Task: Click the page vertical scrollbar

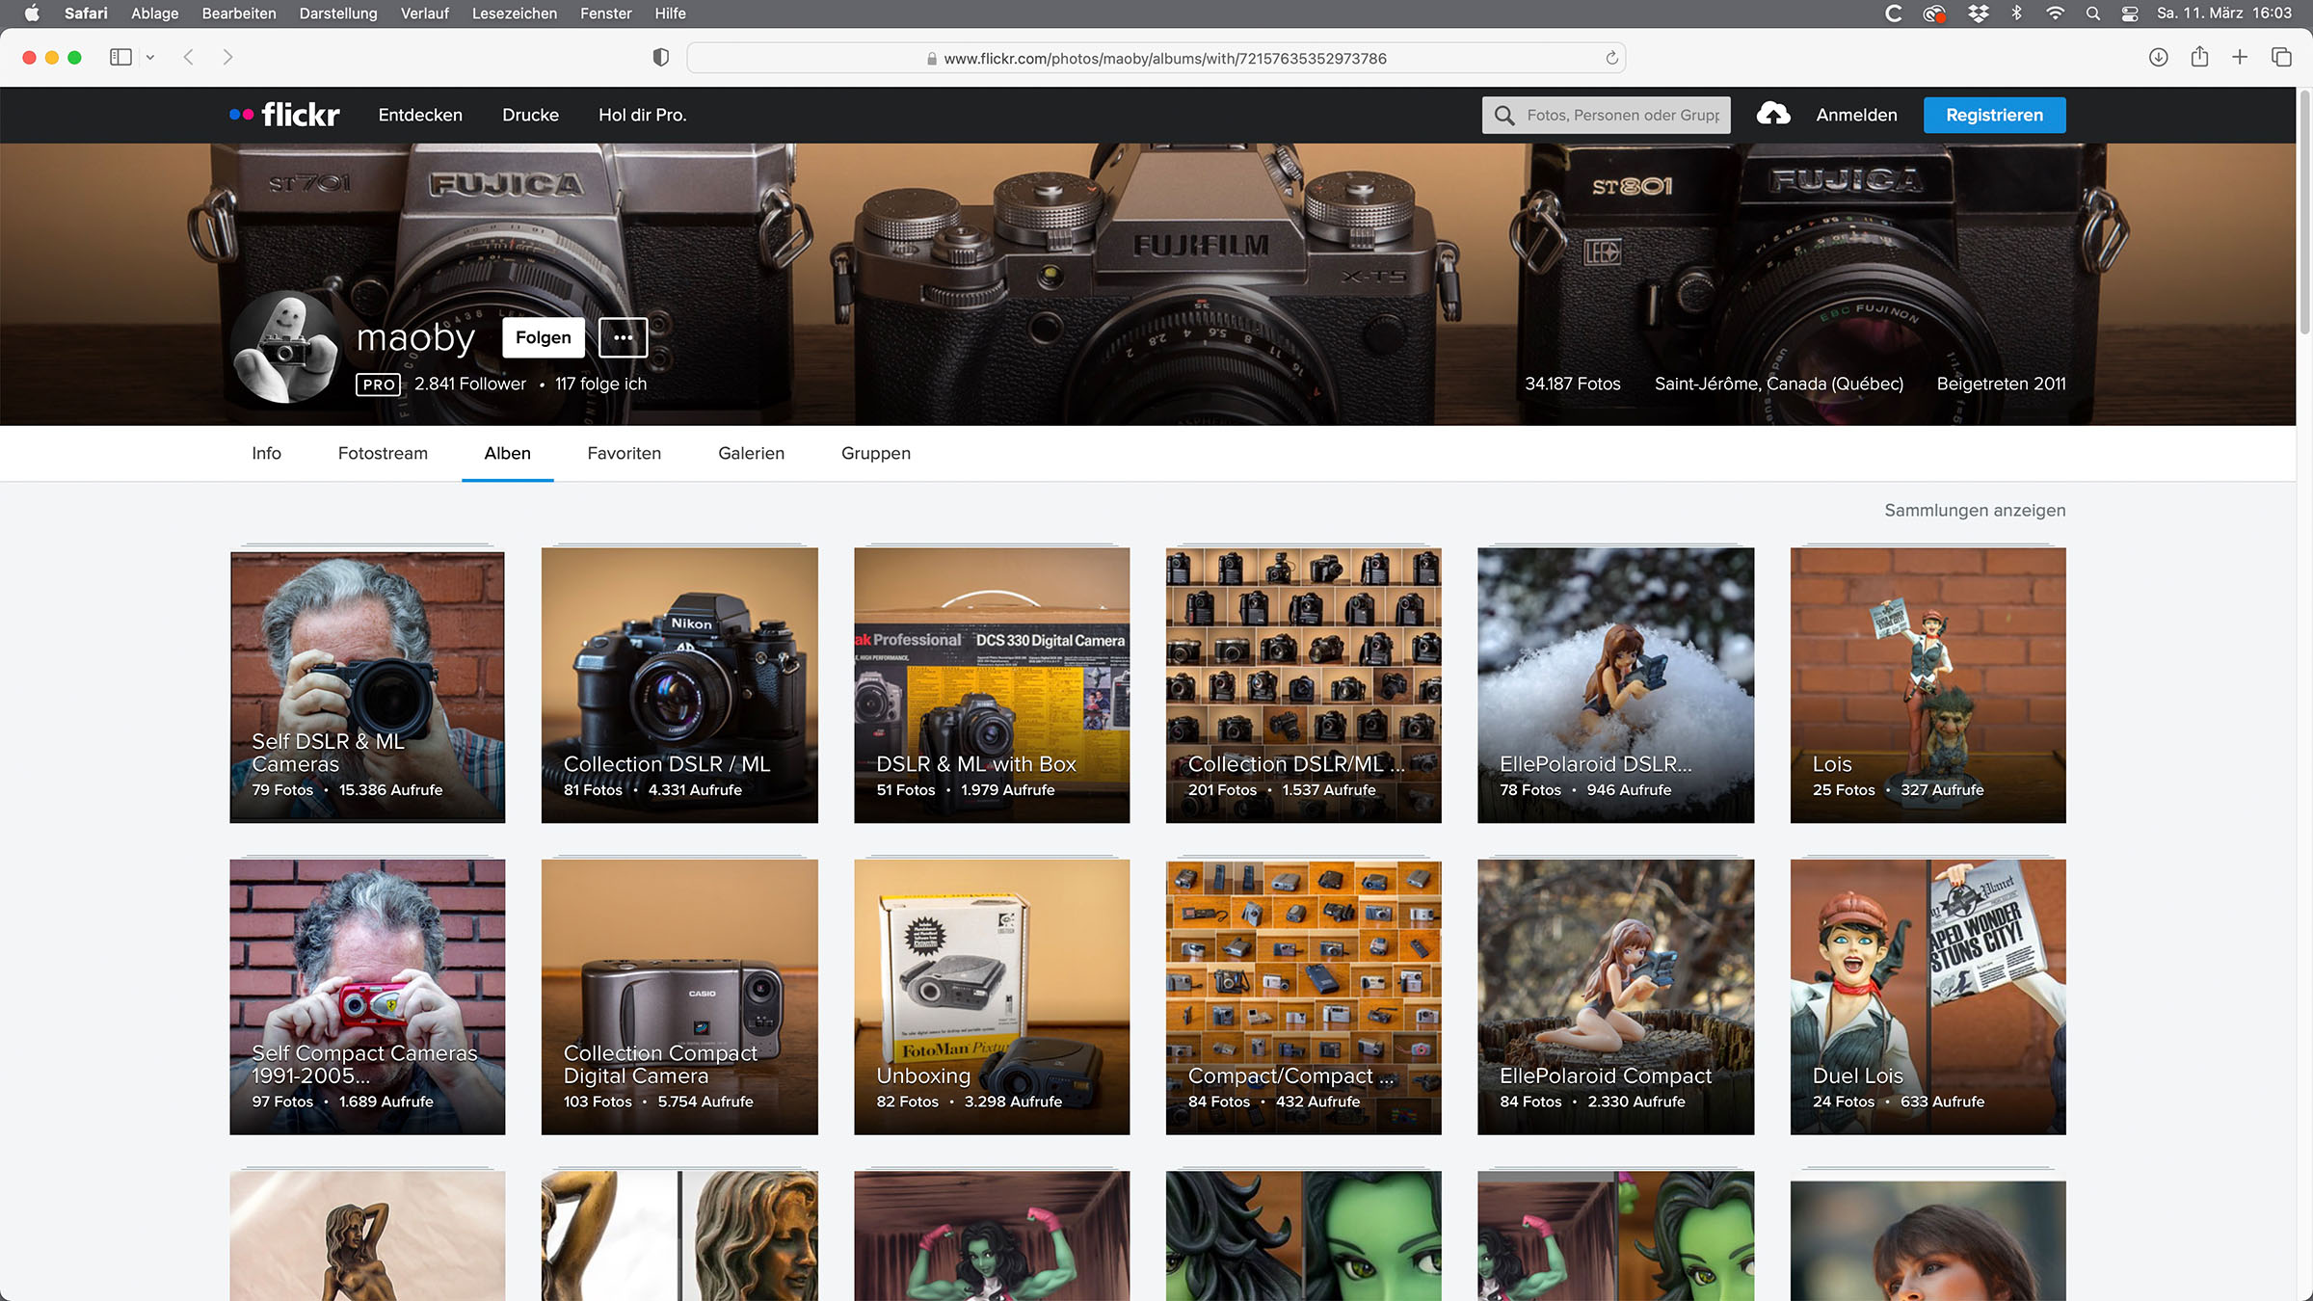Action: [2304, 212]
